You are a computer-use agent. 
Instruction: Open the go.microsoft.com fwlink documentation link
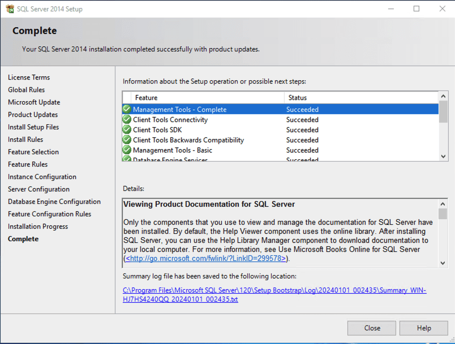(x=207, y=258)
